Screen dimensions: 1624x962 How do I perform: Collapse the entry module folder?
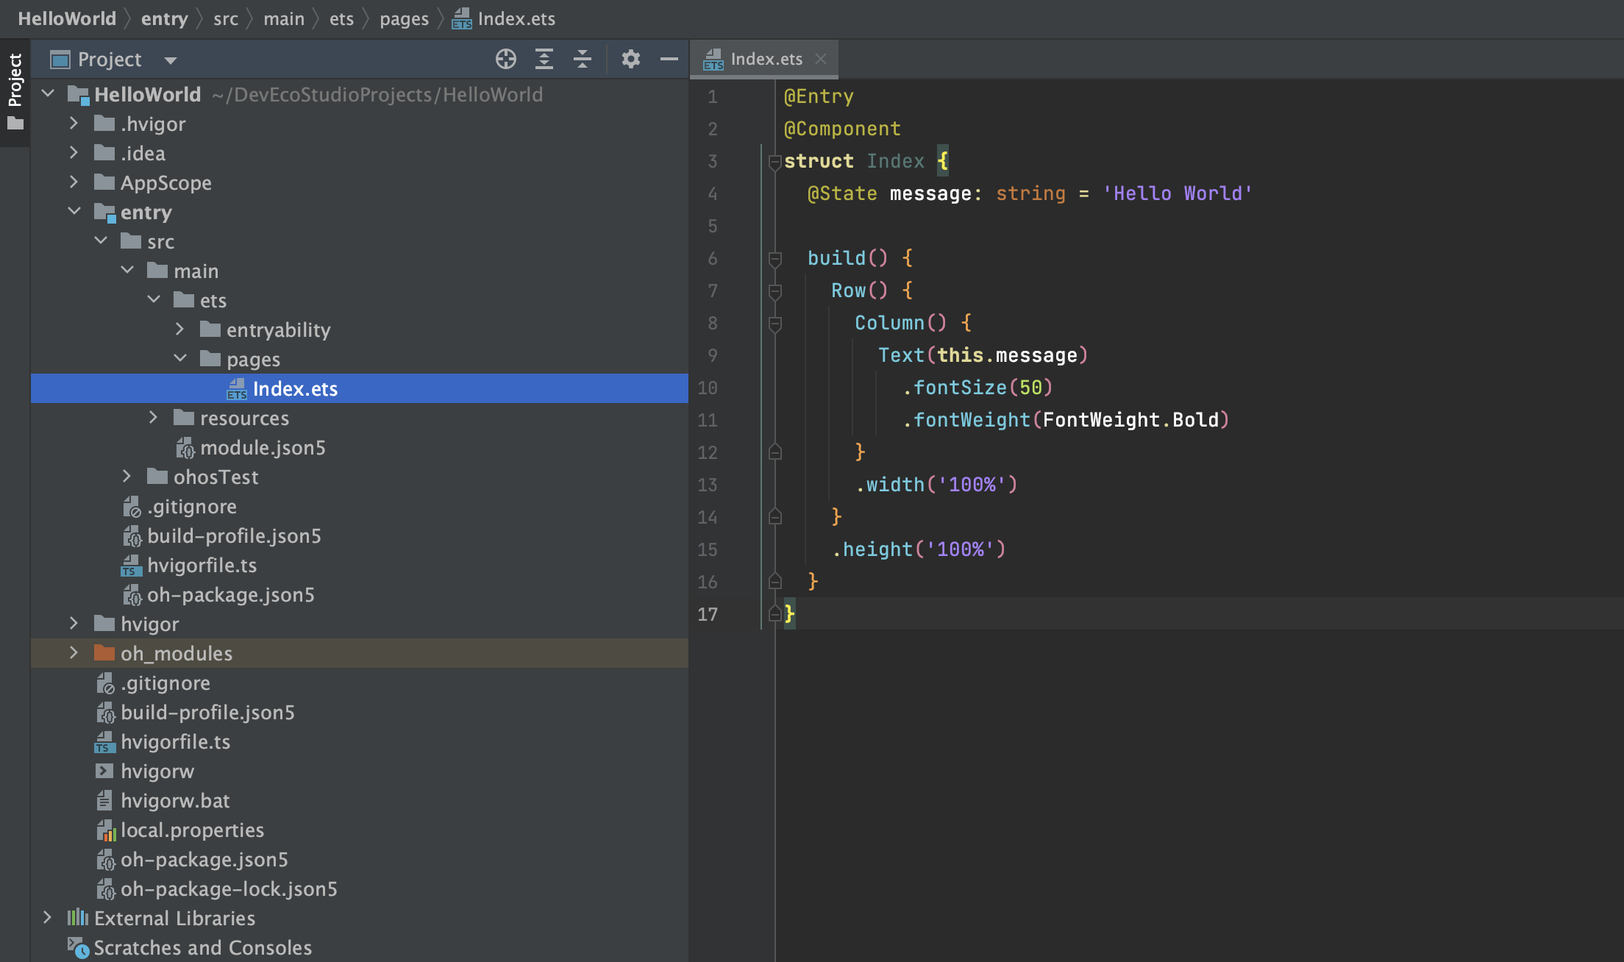tap(74, 211)
